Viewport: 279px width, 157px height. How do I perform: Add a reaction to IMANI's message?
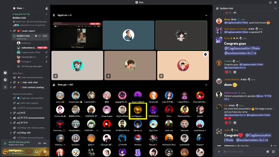point(235,72)
